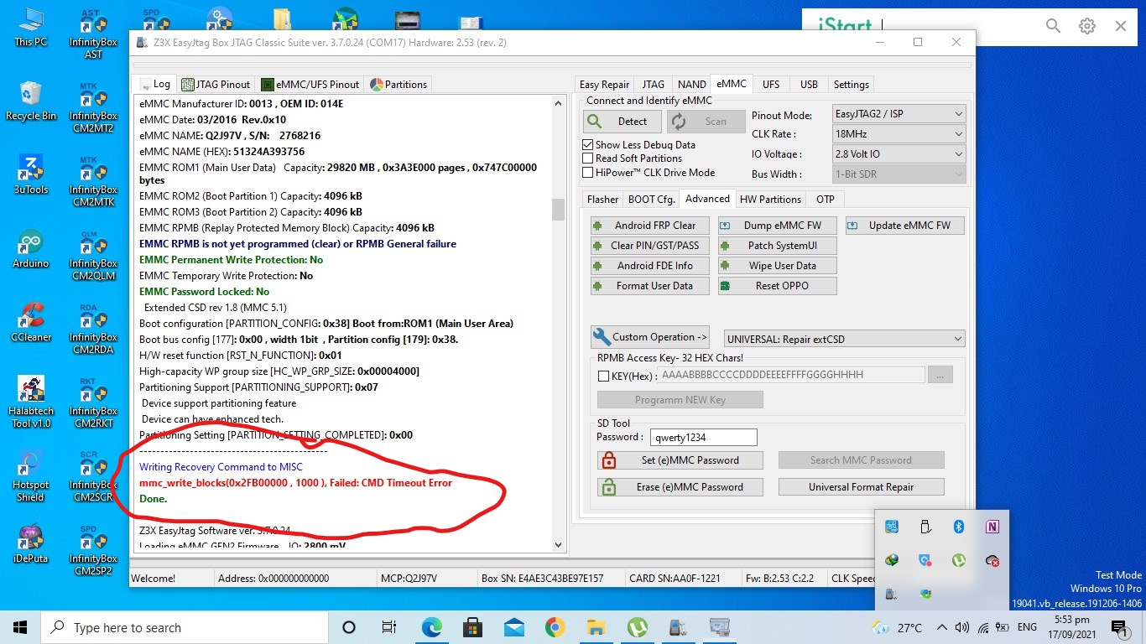Launch 3uTools from the desktop
Image resolution: width=1146 pixels, height=644 pixels.
click(31, 174)
